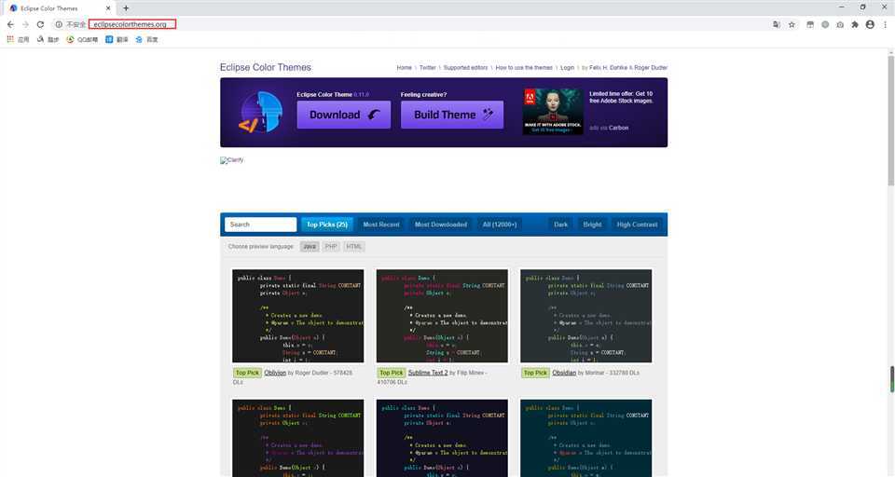
Task: Focus the theme Search field
Action: pos(260,225)
